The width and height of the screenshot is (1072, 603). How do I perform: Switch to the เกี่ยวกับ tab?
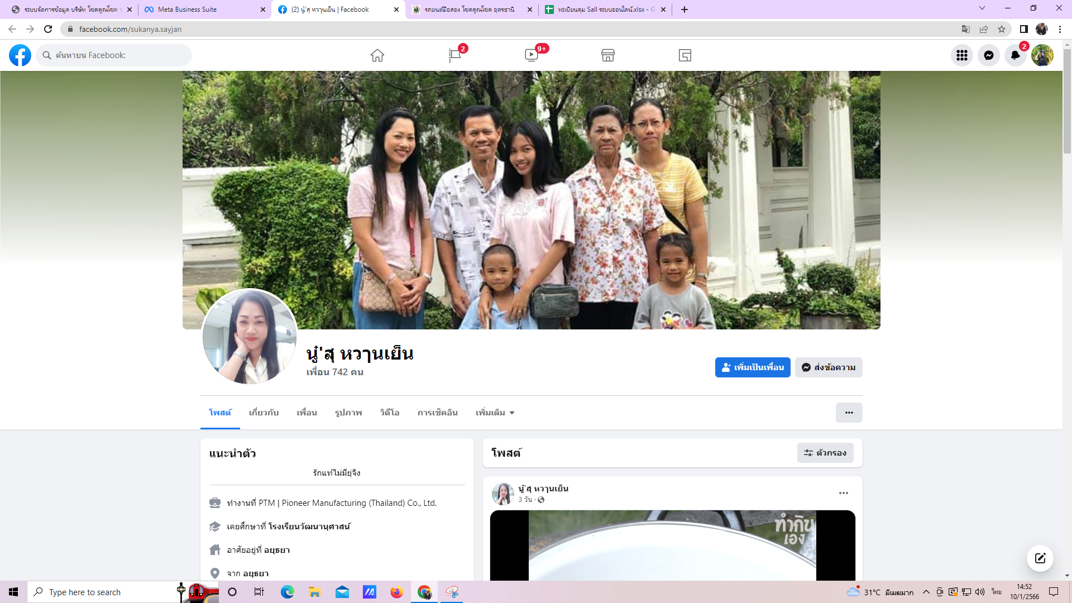point(264,413)
